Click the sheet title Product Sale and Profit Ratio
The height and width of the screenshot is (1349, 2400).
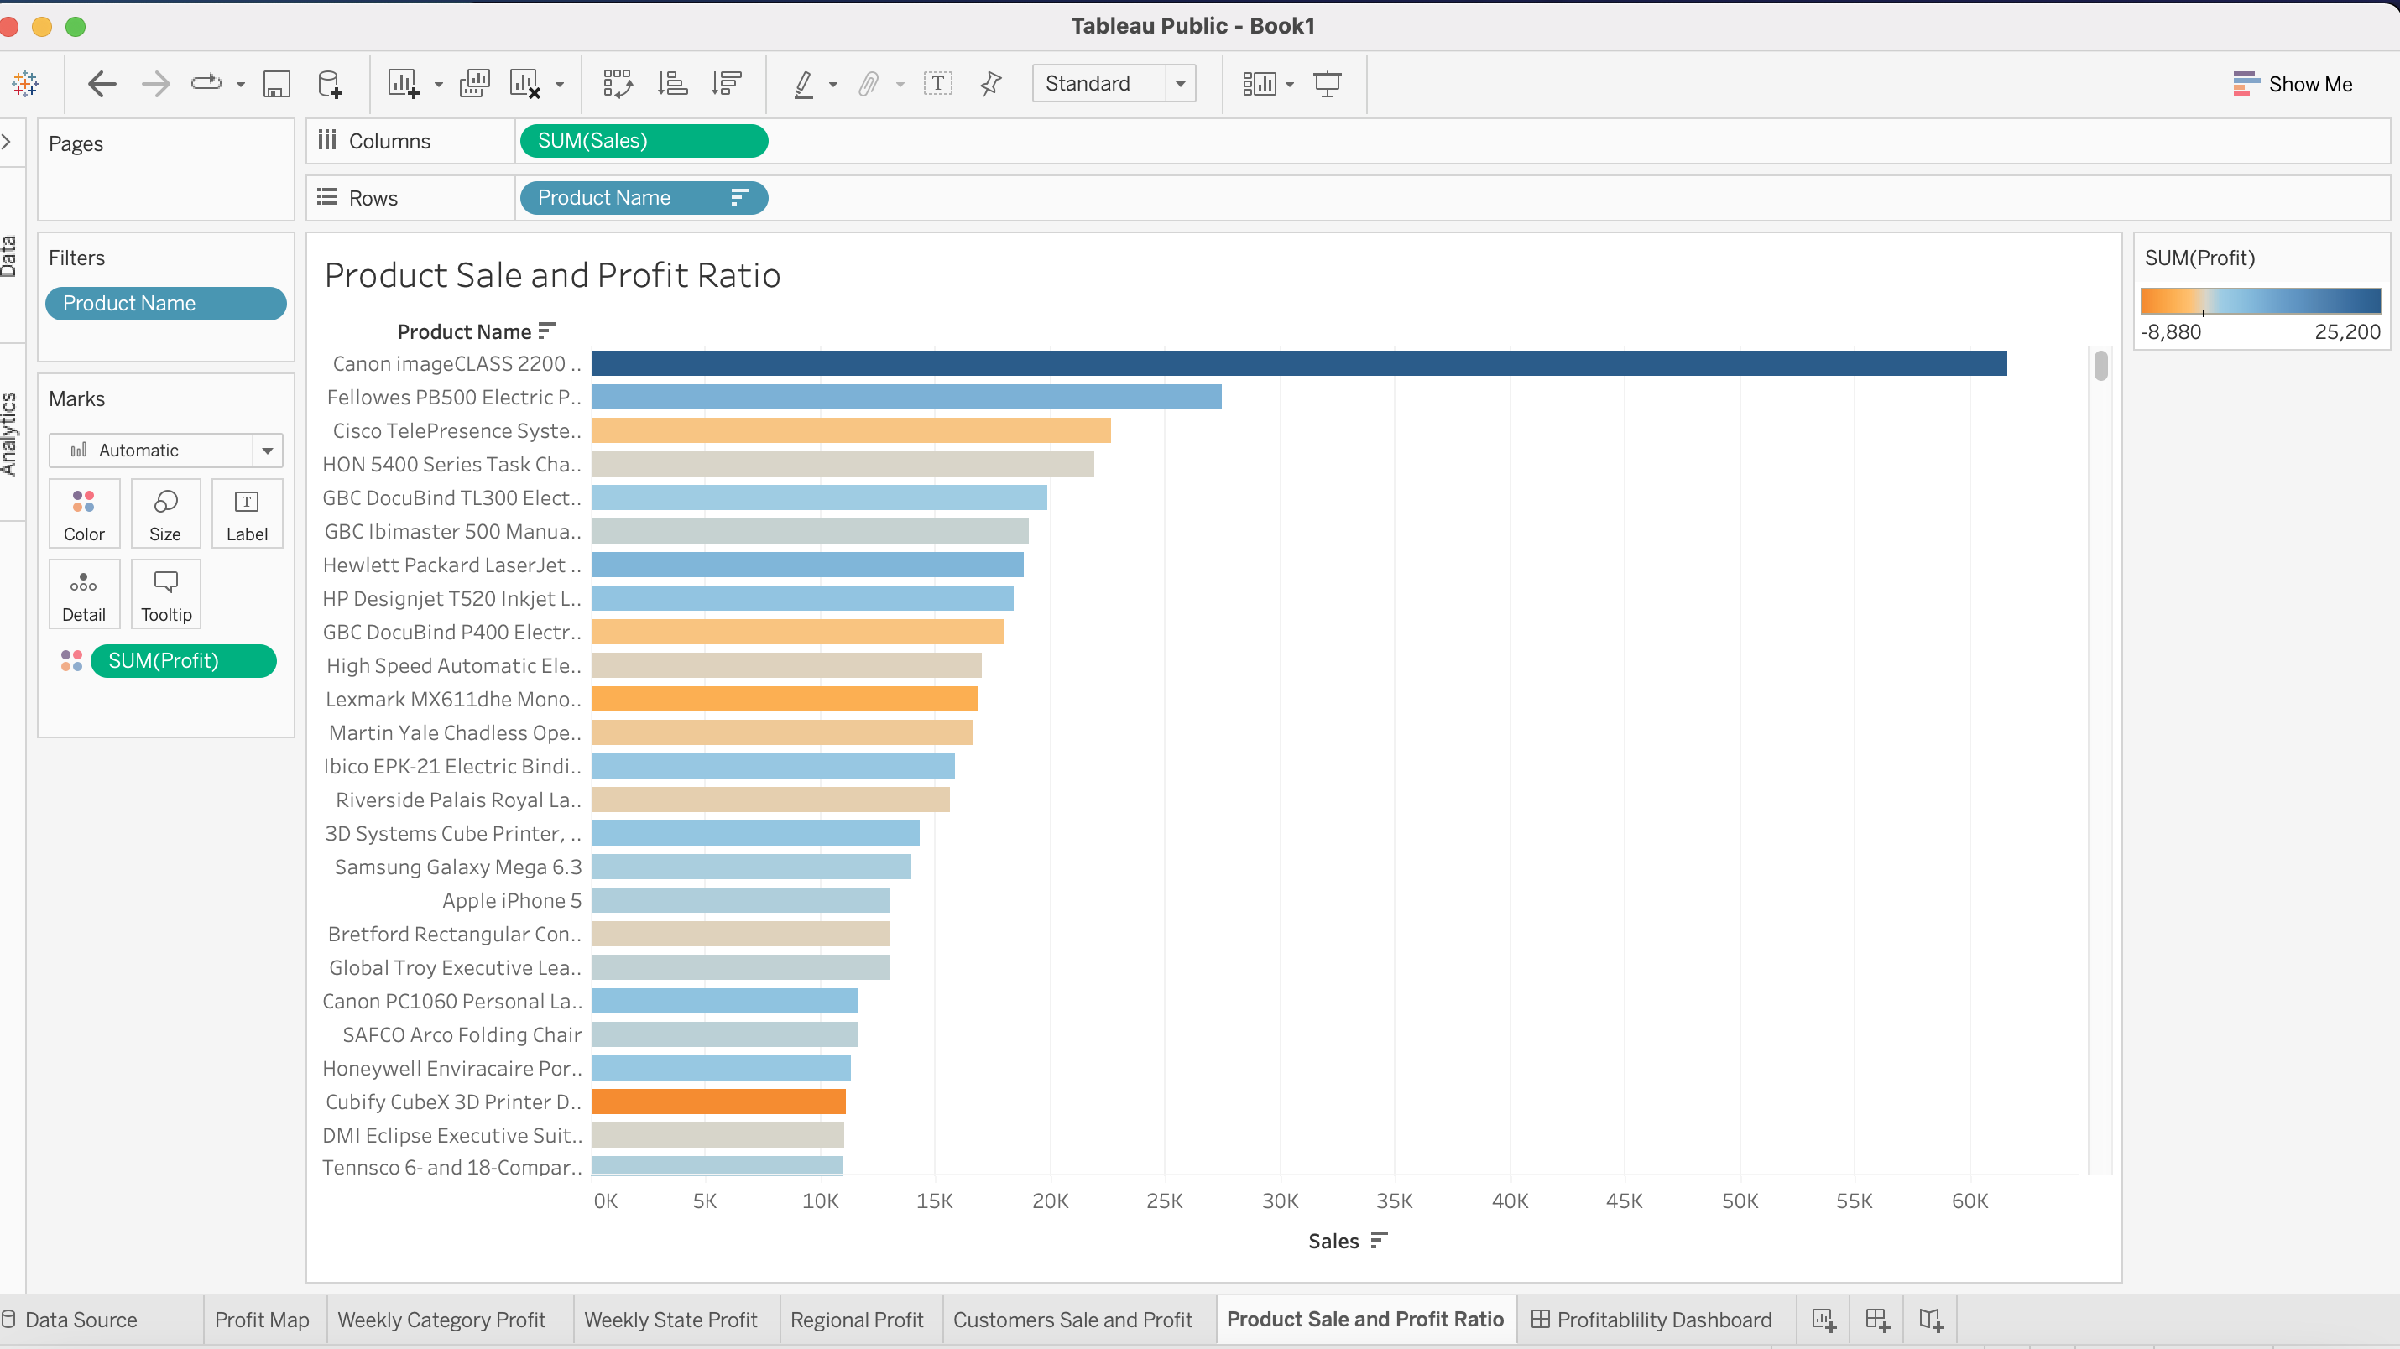(552, 276)
